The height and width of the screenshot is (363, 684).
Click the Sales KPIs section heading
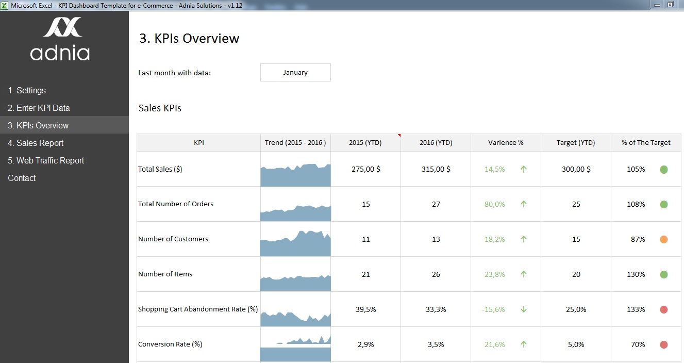[x=160, y=108]
